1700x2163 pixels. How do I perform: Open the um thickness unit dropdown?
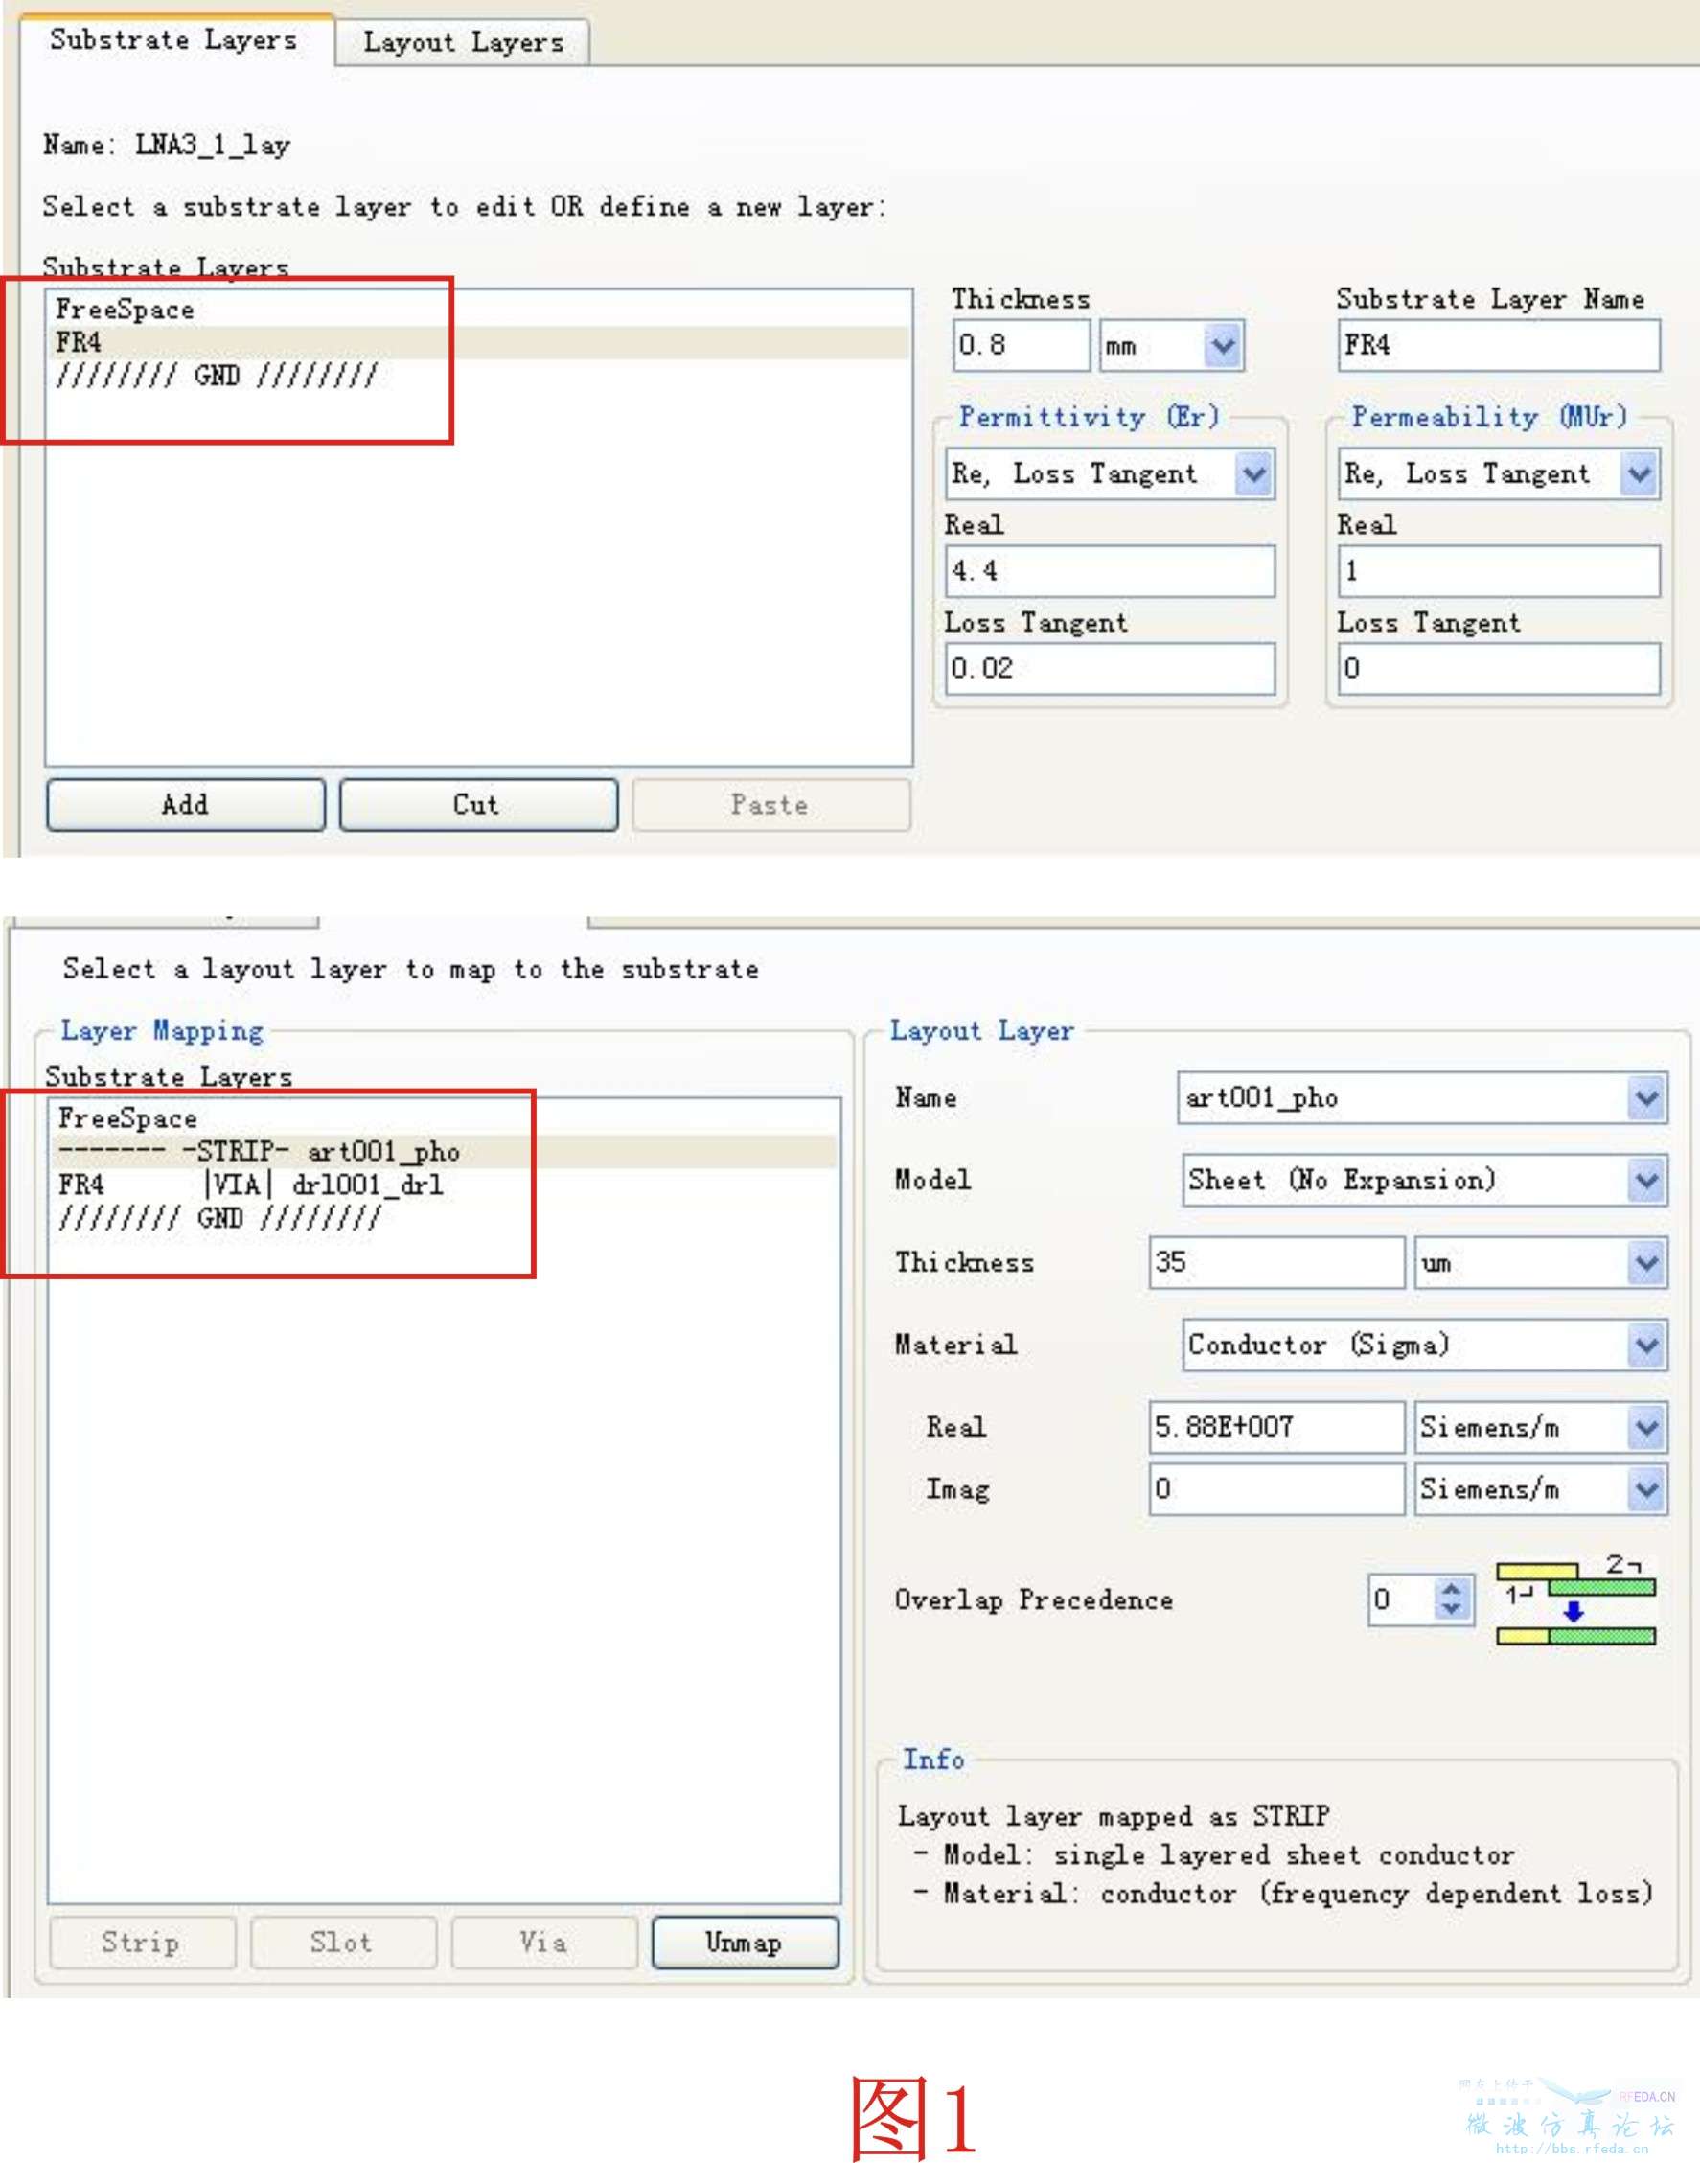pos(1541,1262)
